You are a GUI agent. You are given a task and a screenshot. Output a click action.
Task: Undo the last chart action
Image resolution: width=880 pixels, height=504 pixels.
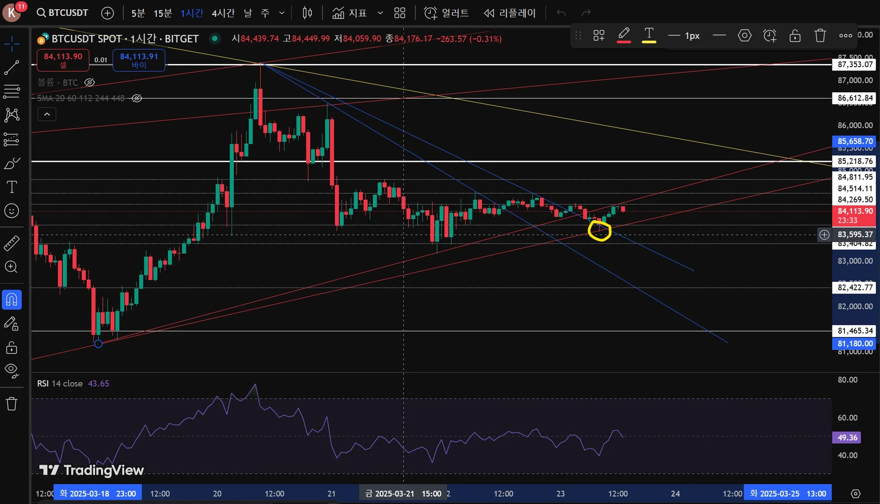(x=561, y=13)
